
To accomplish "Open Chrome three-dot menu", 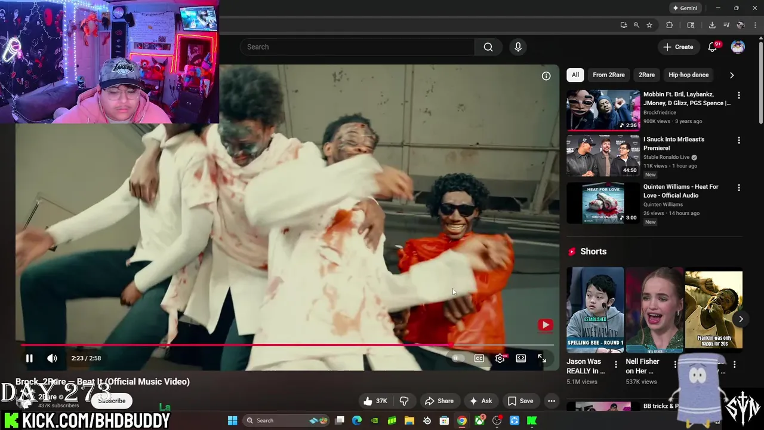I will pyautogui.click(x=756, y=25).
